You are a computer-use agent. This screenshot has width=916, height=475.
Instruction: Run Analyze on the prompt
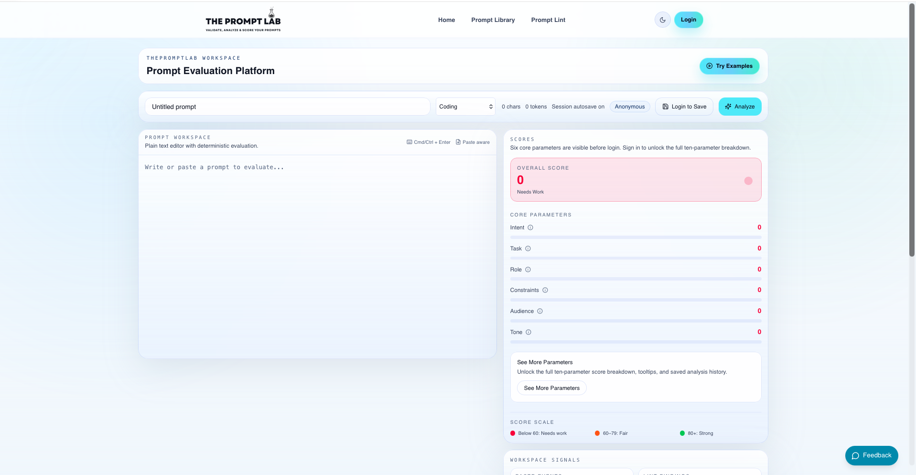pyautogui.click(x=740, y=107)
